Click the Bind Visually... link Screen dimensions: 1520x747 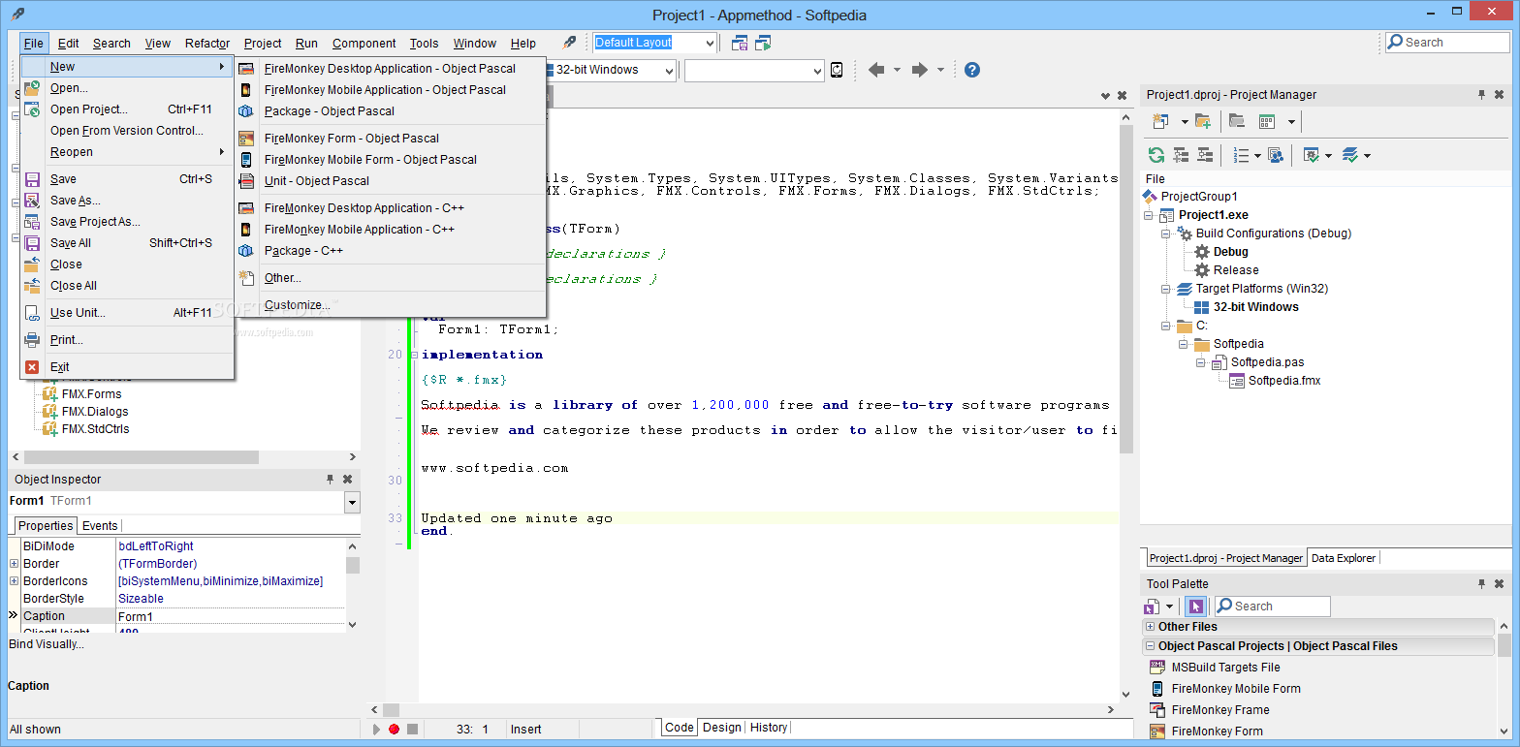tap(47, 644)
